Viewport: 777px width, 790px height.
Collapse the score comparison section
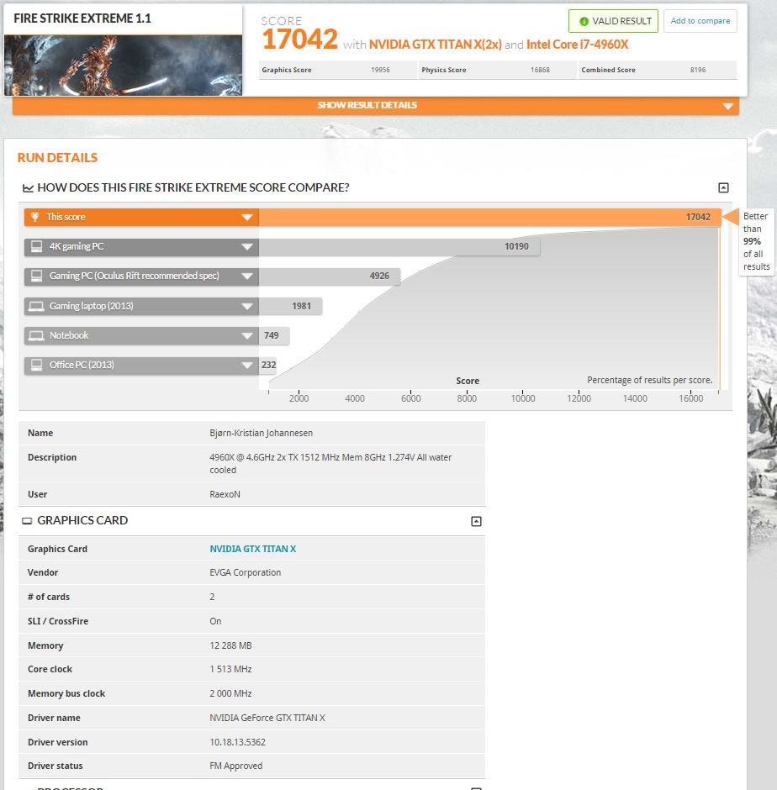coord(723,187)
